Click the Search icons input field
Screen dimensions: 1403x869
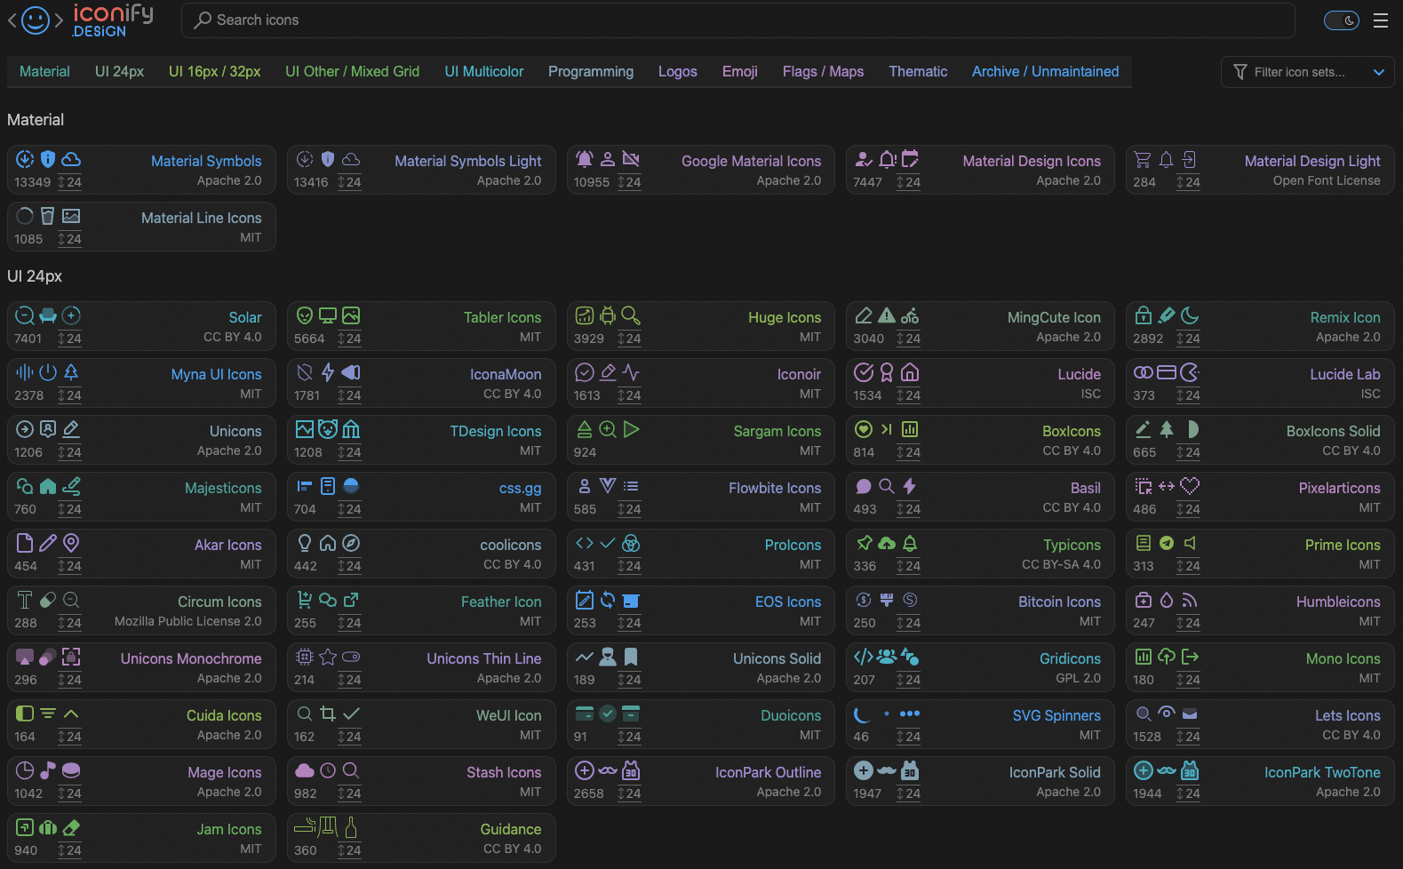pos(738,20)
